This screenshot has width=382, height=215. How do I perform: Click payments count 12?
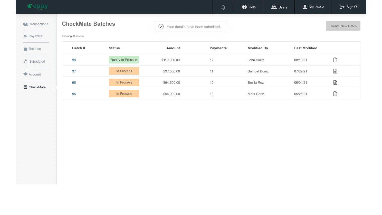212,60
